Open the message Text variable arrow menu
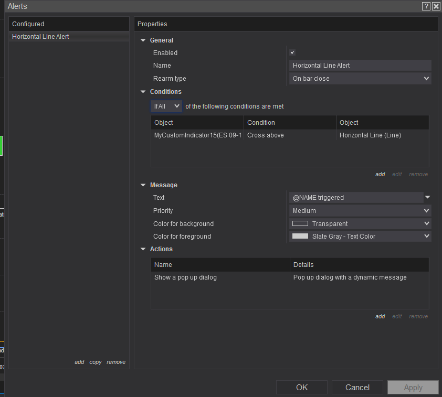This screenshot has height=397, width=442. point(427,198)
